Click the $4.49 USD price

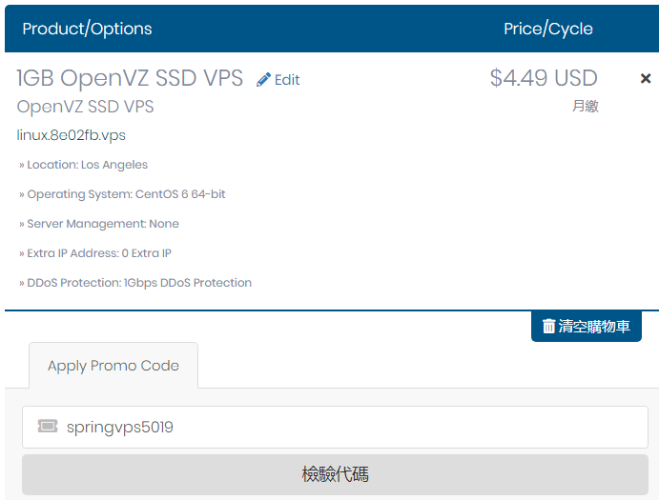tap(544, 78)
